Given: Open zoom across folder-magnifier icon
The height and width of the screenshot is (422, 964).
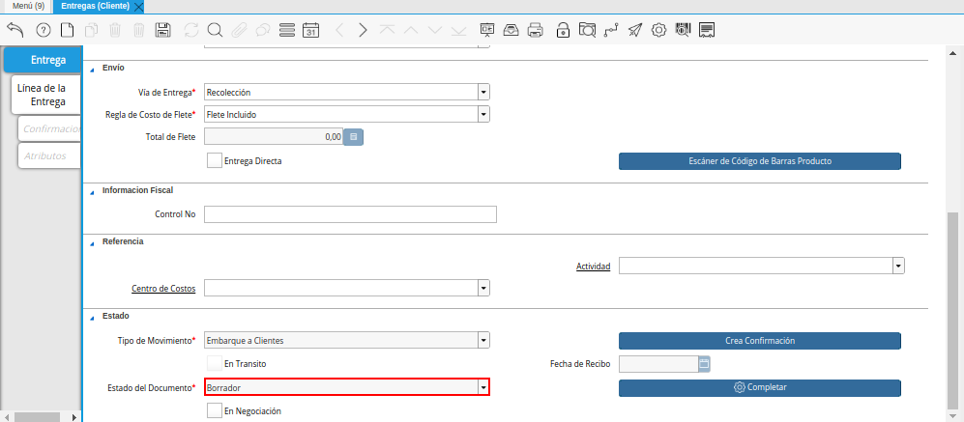Looking at the screenshot, I should point(587,30).
